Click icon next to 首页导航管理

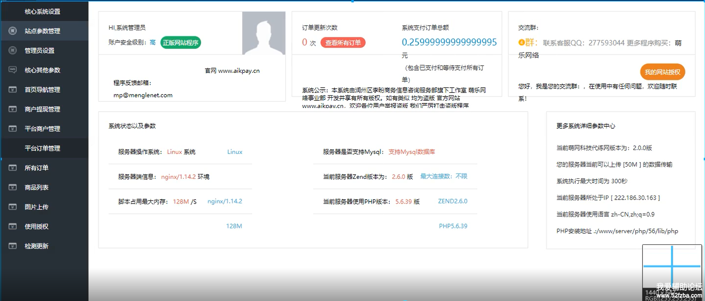[x=13, y=90]
